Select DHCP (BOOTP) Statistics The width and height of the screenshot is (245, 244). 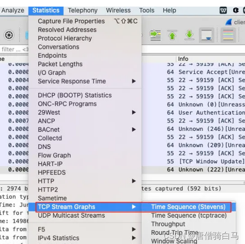point(85,95)
